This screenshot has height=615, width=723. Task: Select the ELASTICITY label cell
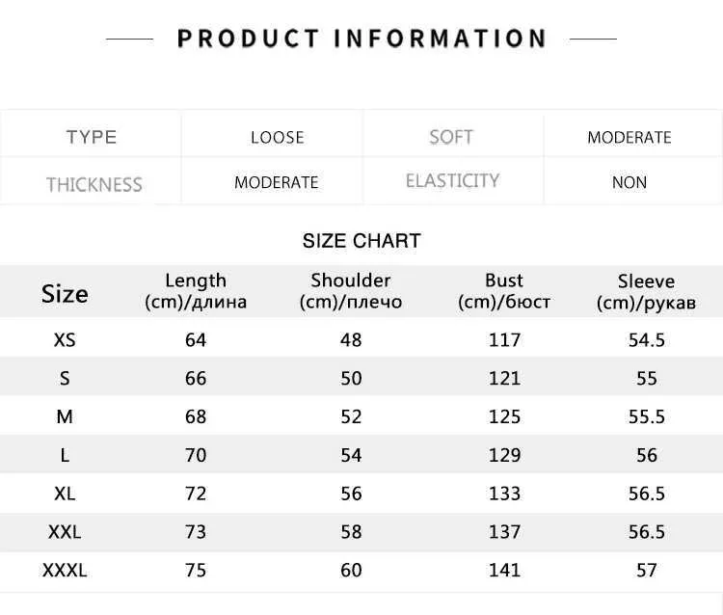tap(452, 181)
